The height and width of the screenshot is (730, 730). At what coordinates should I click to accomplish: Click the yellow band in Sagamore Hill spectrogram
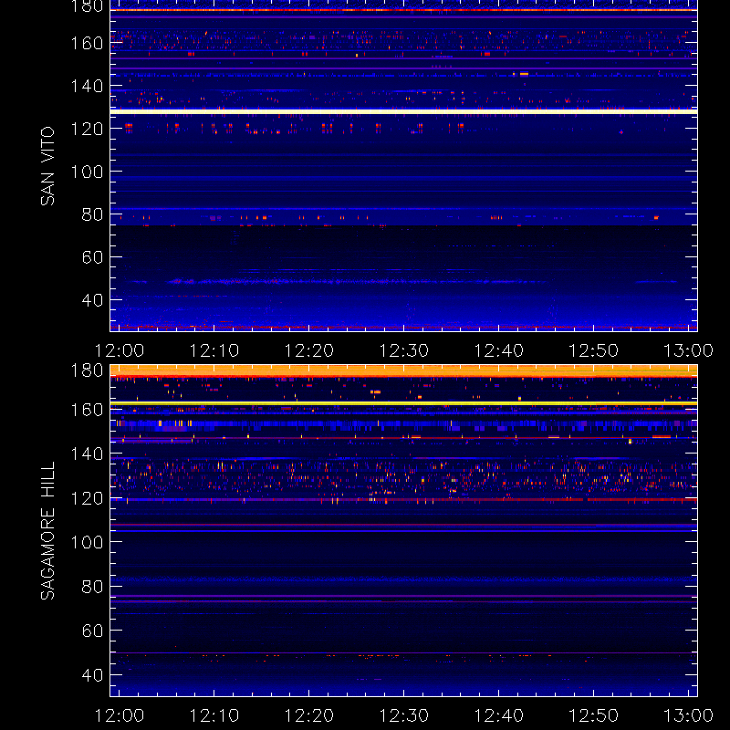click(403, 403)
